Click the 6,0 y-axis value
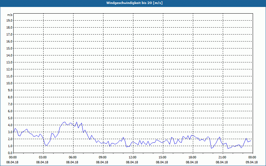Image resolution: width=266 pixels, height=166 pixels. click(x=10, y=111)
